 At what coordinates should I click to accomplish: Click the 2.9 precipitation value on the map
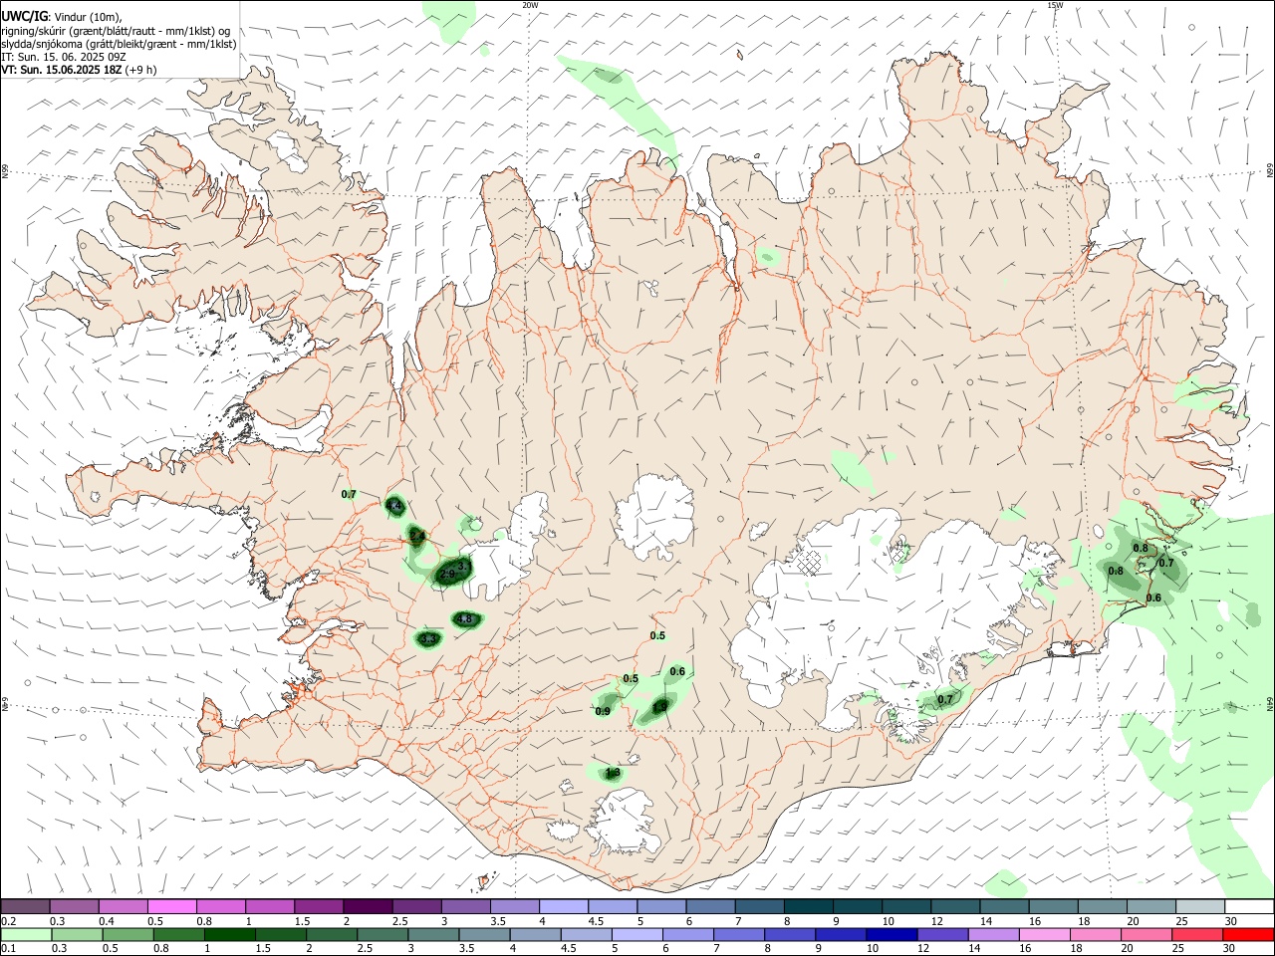point(447,575)
